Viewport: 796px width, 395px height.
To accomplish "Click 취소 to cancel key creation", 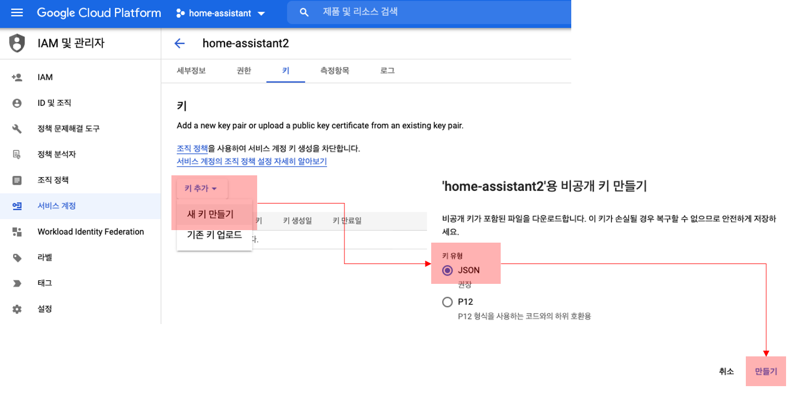I will click(x=726, y=372).
